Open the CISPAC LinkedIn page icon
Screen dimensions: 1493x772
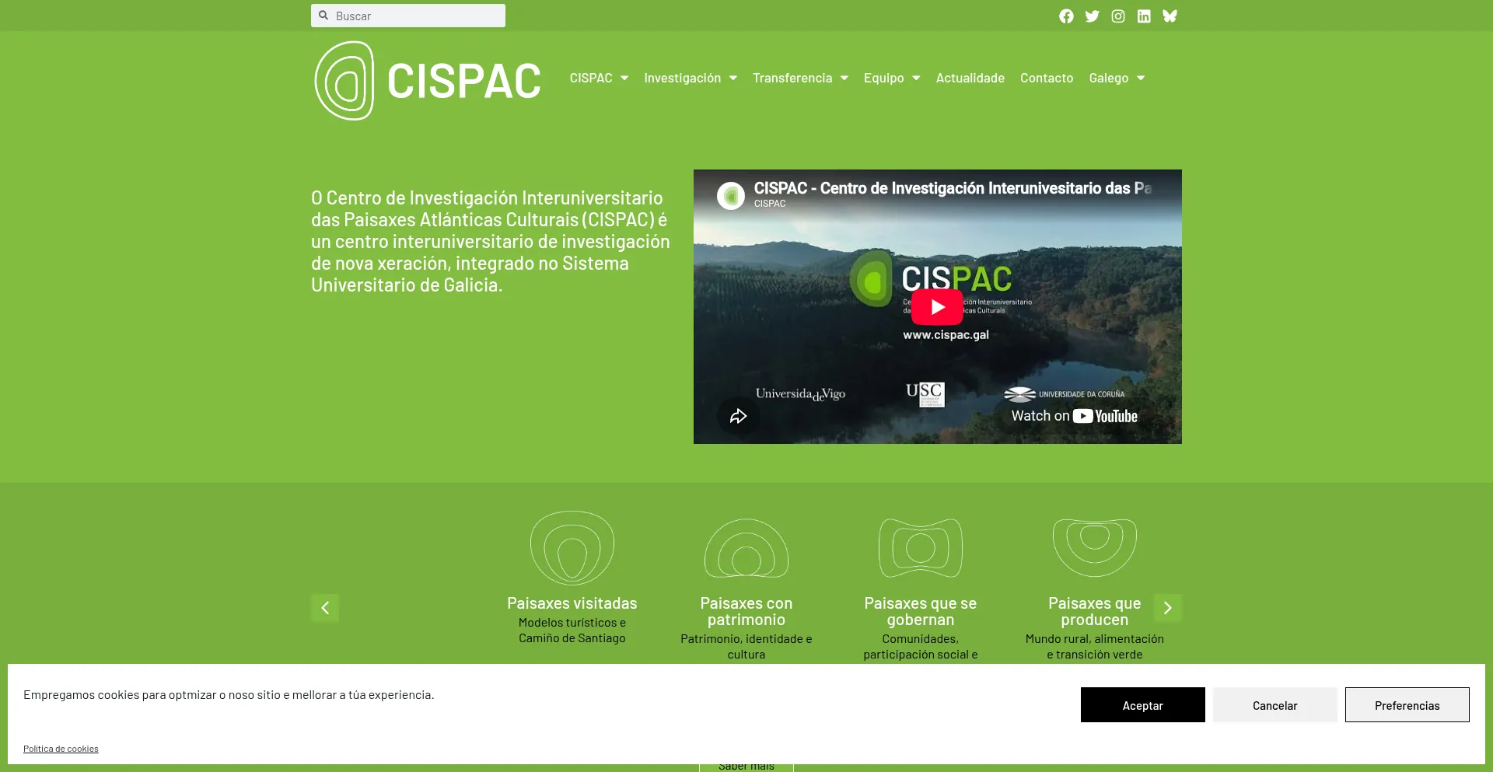1144,16
